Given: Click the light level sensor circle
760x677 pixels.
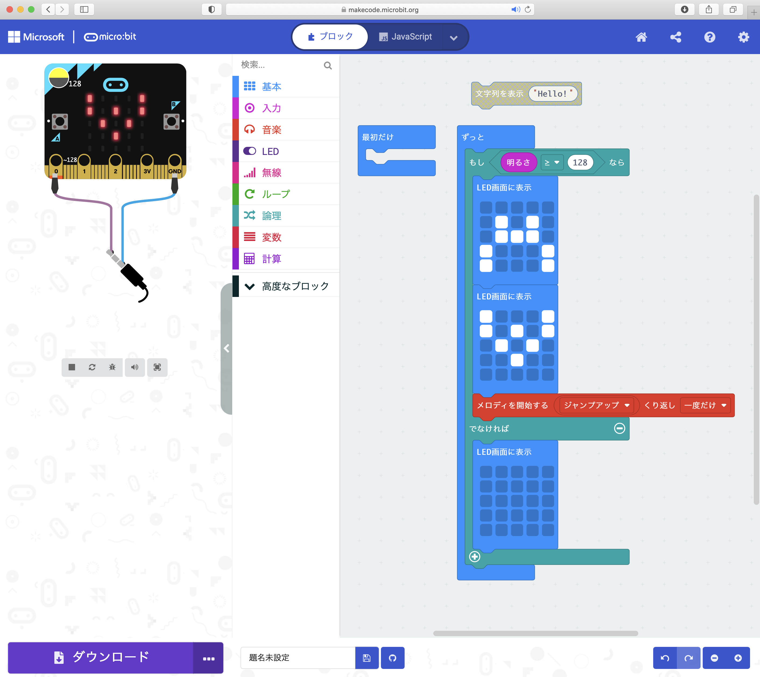Looking at the screenshot, I should pos(58,78).
